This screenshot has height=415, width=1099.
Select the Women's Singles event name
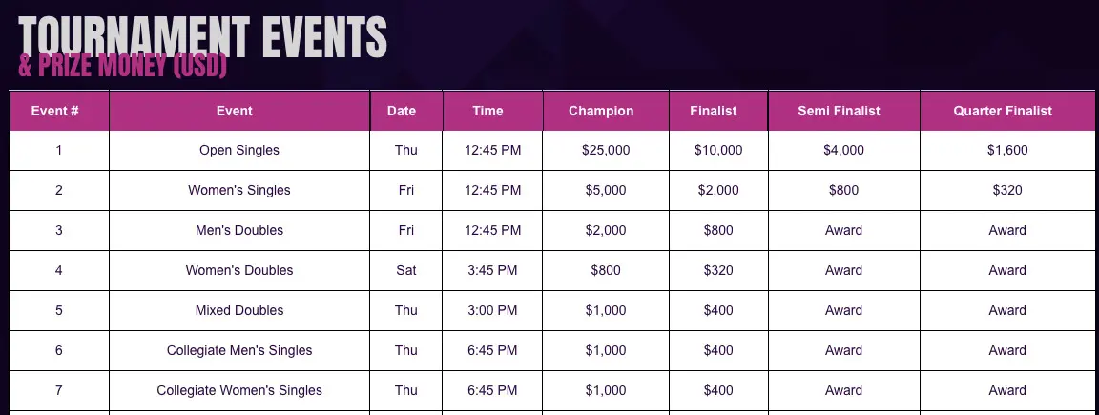(239, 191)
